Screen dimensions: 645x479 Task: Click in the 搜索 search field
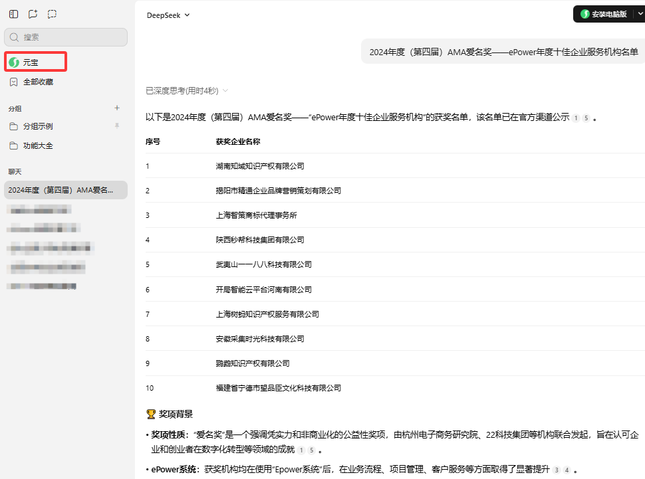pos(66,37)
